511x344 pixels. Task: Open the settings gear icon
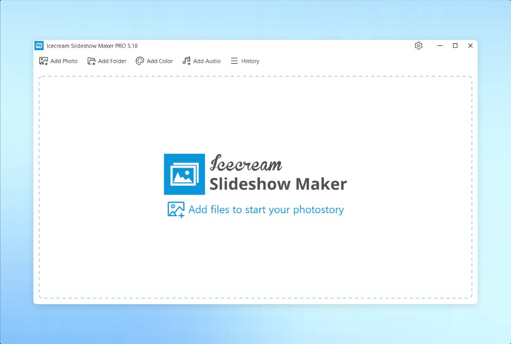[x=419, y=45]
